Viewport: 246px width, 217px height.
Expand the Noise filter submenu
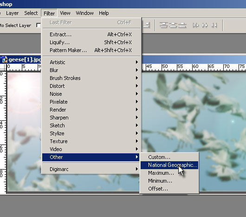tap(91, 94)
